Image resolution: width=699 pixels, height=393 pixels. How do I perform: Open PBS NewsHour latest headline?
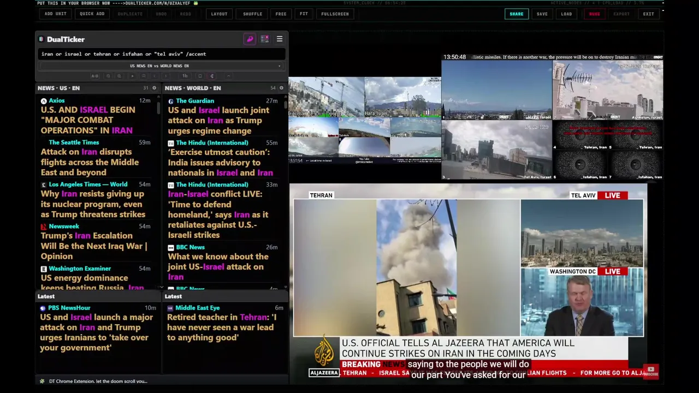97,332
